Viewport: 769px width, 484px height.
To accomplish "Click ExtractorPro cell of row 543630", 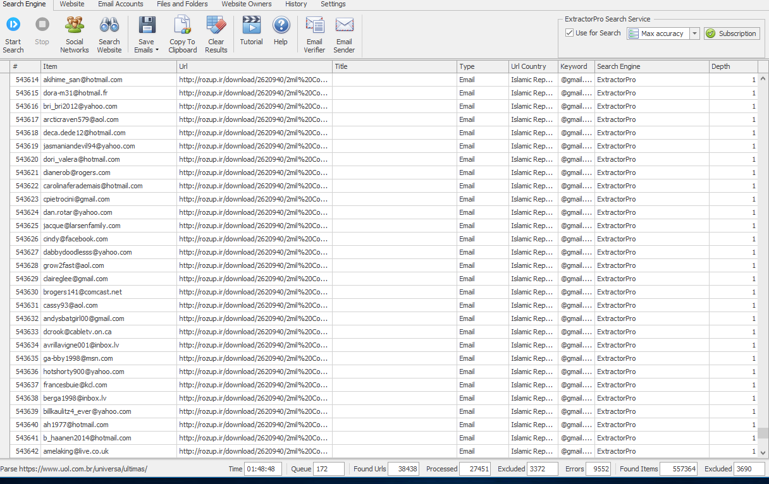I will (652, 292).
